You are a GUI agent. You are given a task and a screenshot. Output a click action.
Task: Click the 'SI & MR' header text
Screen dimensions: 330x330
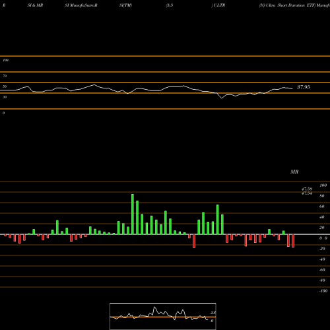pos(35,5)
